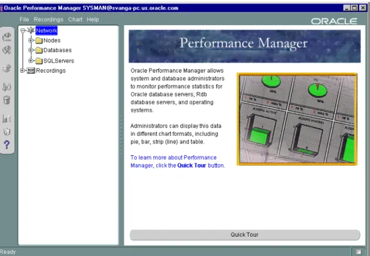Click the pane splitter dotted handle
The image size is (370, 256).
click(x=122, y=135)
